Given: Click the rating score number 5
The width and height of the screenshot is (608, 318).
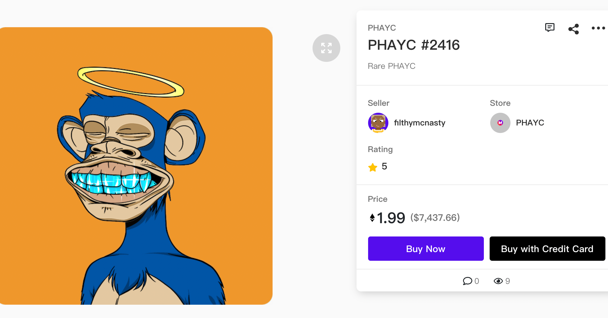Looking at the screenshot, I should 384,167.
